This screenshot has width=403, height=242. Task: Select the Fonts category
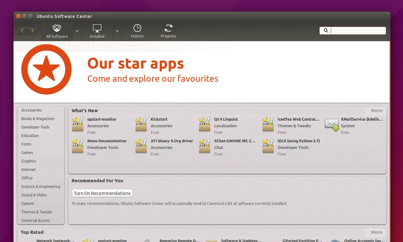[26, 144]
